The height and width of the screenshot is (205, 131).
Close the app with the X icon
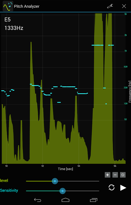click(124, 6)
